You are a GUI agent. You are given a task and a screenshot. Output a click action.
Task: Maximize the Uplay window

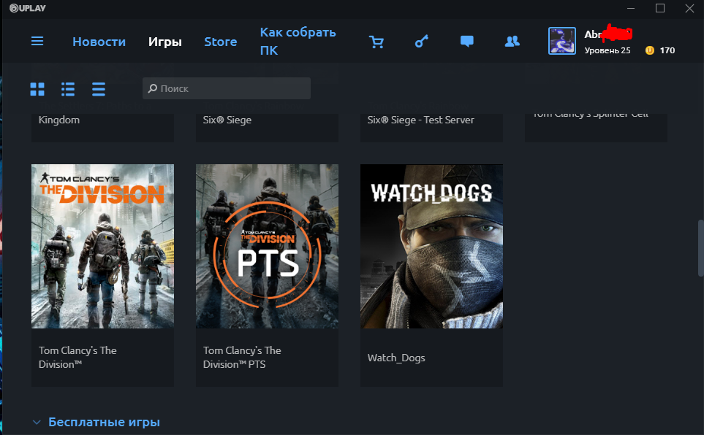[x=660, y=8]
